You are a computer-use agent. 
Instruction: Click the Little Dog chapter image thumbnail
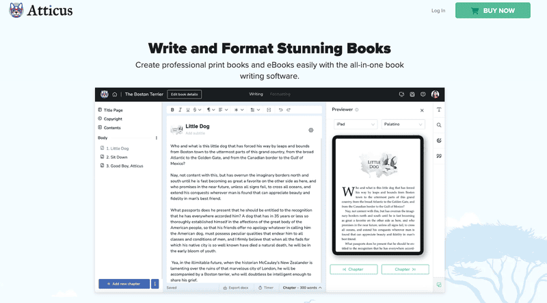coord(177,129)
